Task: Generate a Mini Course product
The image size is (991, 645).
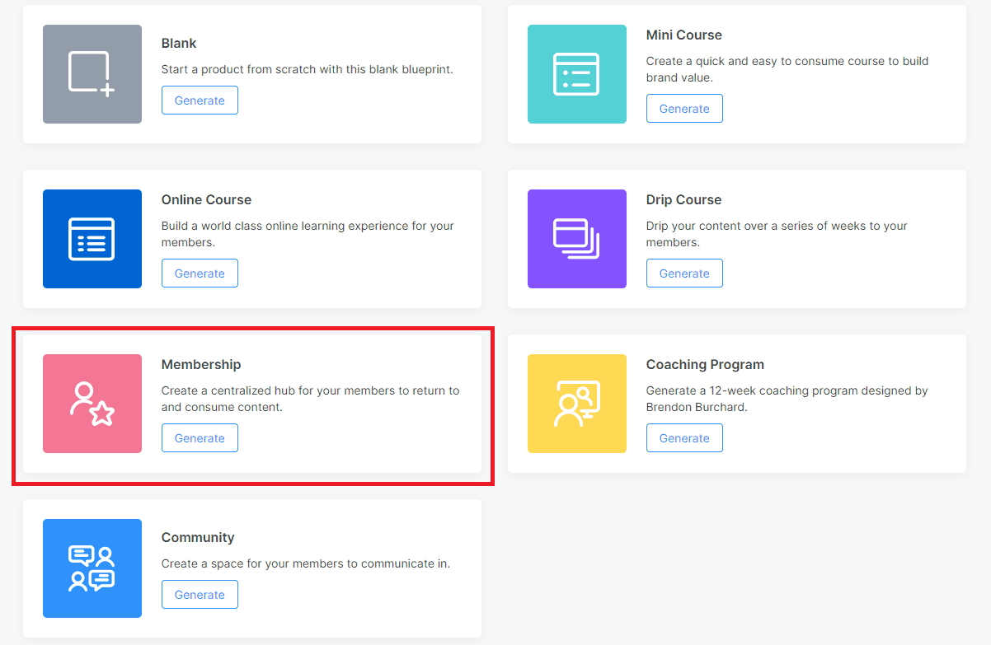Action: coord(684,109)
